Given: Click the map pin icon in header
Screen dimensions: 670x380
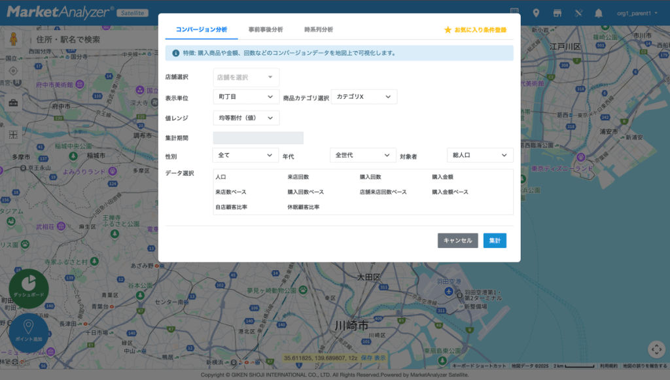Looking at the screenshot, I should click(x=536, y=13).
